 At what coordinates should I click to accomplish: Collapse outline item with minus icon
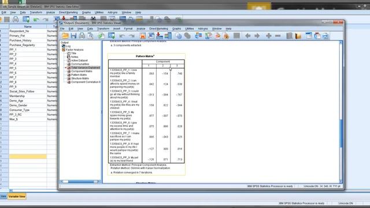277,36
